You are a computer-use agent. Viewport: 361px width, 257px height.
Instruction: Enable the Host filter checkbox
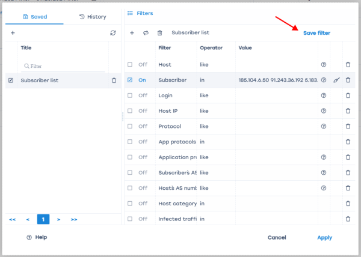click(x=130, y=64)
